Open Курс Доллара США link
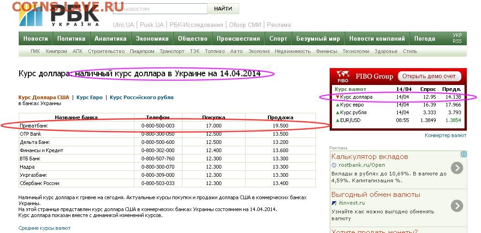Viewport: 481px width, 233px height. click(x=44, y=97)
